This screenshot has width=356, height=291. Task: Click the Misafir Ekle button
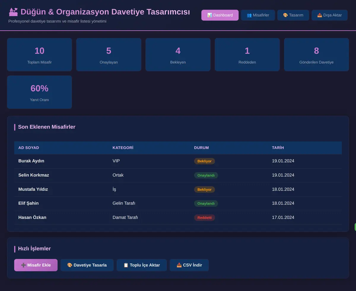click(36, 265)
